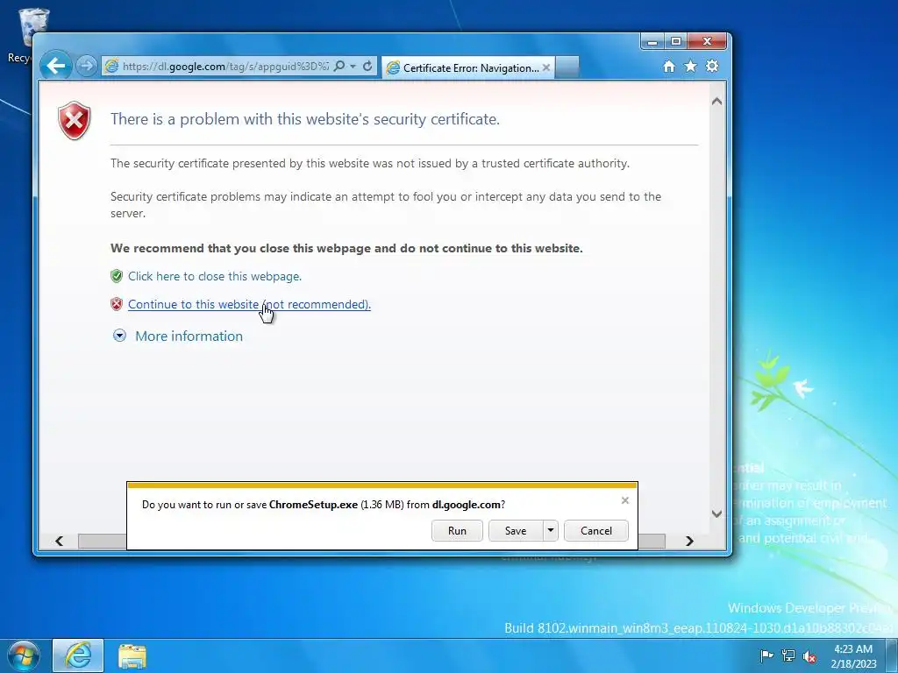Minimize the Internet Explorer window
This screenshot has height=673, width=898.
652,42
